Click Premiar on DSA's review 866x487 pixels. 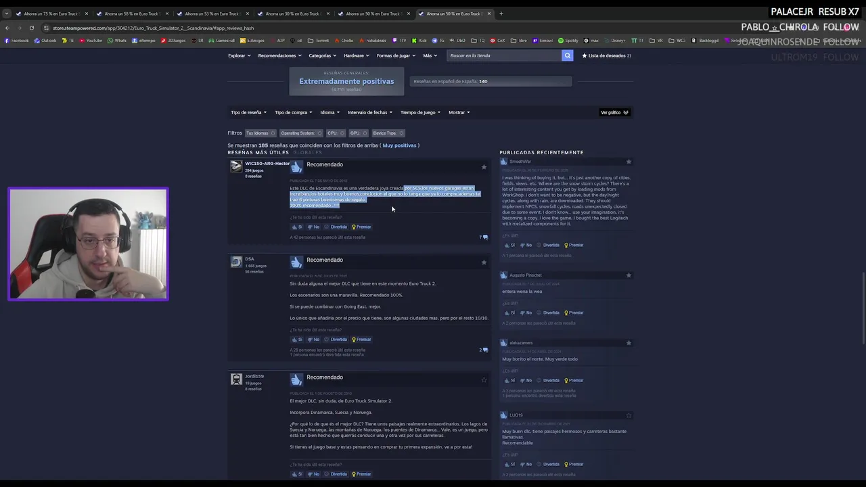[361, 340]
